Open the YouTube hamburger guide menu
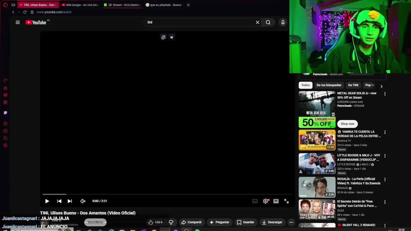Screen dimensions: 411x231 (18, 22)
